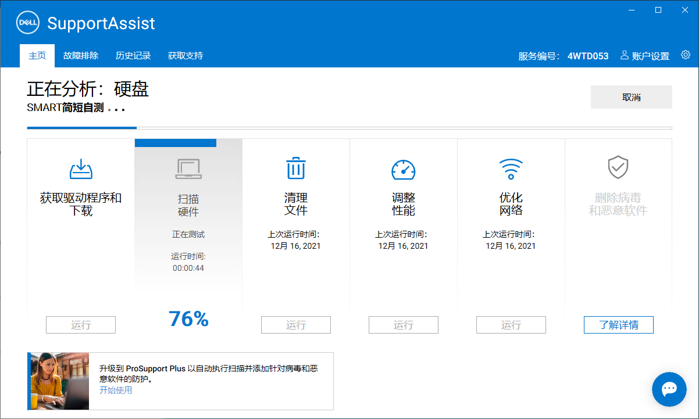The height and width of the screenshot is (419, 699).
Task: Open settings gear icon in header
Action: pos(686,55)
